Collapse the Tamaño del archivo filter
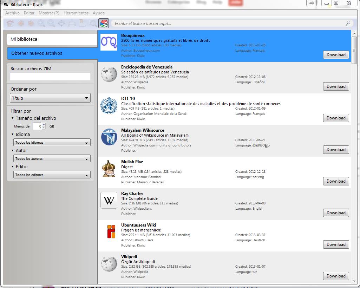The width and height of the screenshot is (360, 288). click(x=13, y=118)
